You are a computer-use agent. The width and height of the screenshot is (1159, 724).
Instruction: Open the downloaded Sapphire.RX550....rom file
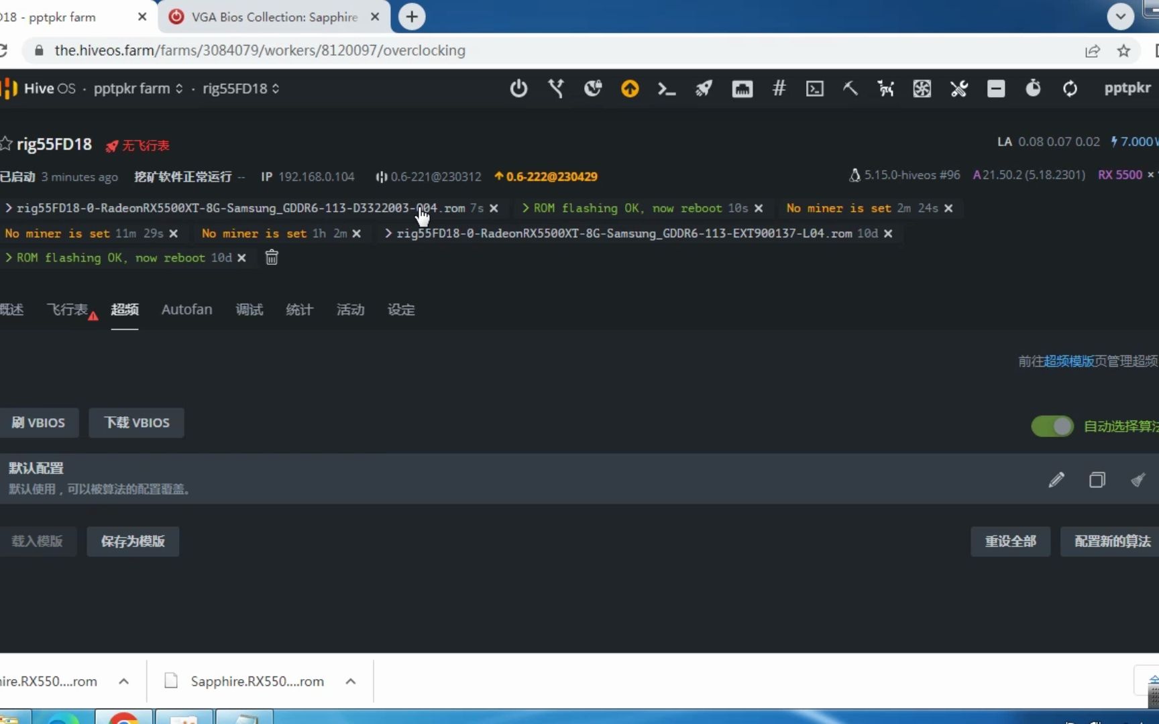pos(257,681)
